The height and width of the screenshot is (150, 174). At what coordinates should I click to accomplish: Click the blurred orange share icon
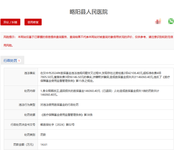158,21
